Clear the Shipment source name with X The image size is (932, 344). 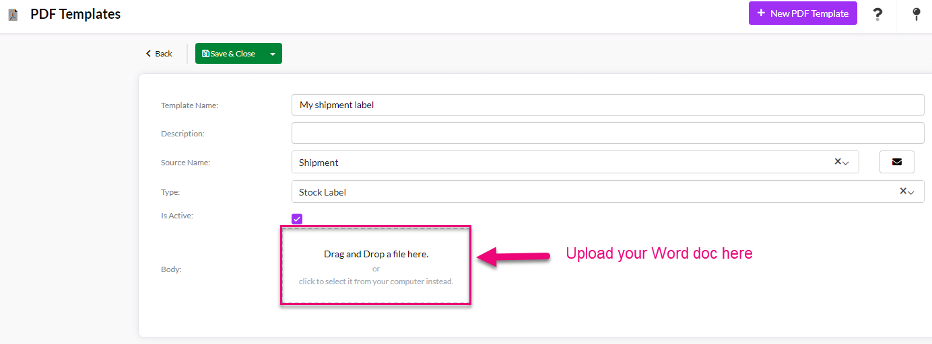pos(838,161)
